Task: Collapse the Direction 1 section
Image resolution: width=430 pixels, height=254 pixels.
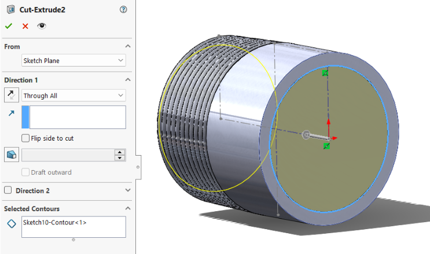Action: (x=128, y=80)
